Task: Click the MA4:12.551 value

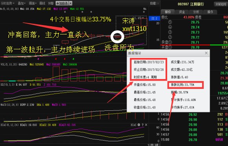Action: [x=77, y=9]
